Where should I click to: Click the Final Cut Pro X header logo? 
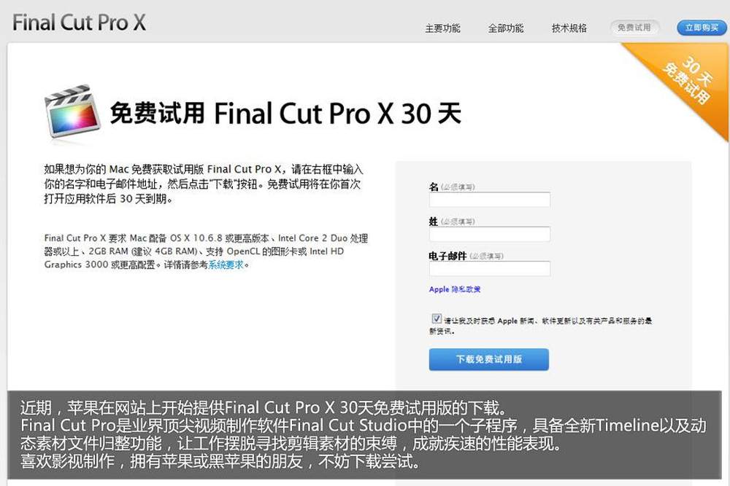pos(79,23)
